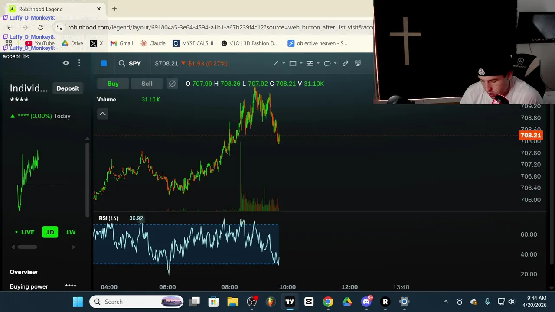
Task: Open the rectangle tool dropdown arrow
Action: point(300,63)
